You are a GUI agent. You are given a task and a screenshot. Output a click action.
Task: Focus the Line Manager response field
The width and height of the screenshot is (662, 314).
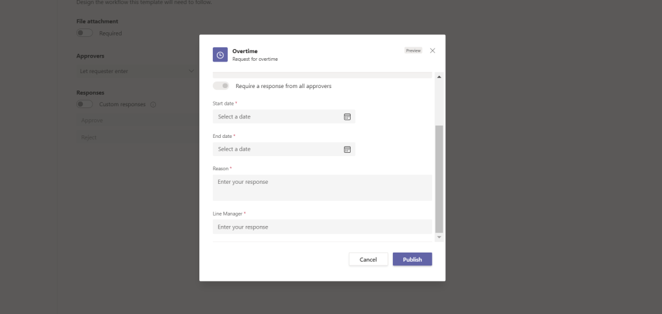point(322,227)
